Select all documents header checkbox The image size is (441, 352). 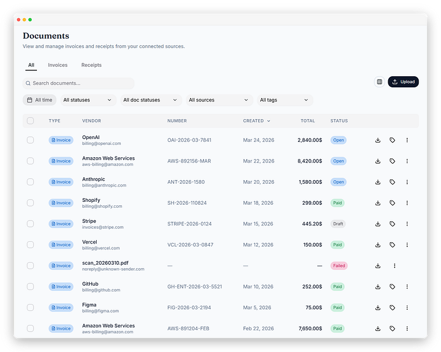(x=30, y=121)
